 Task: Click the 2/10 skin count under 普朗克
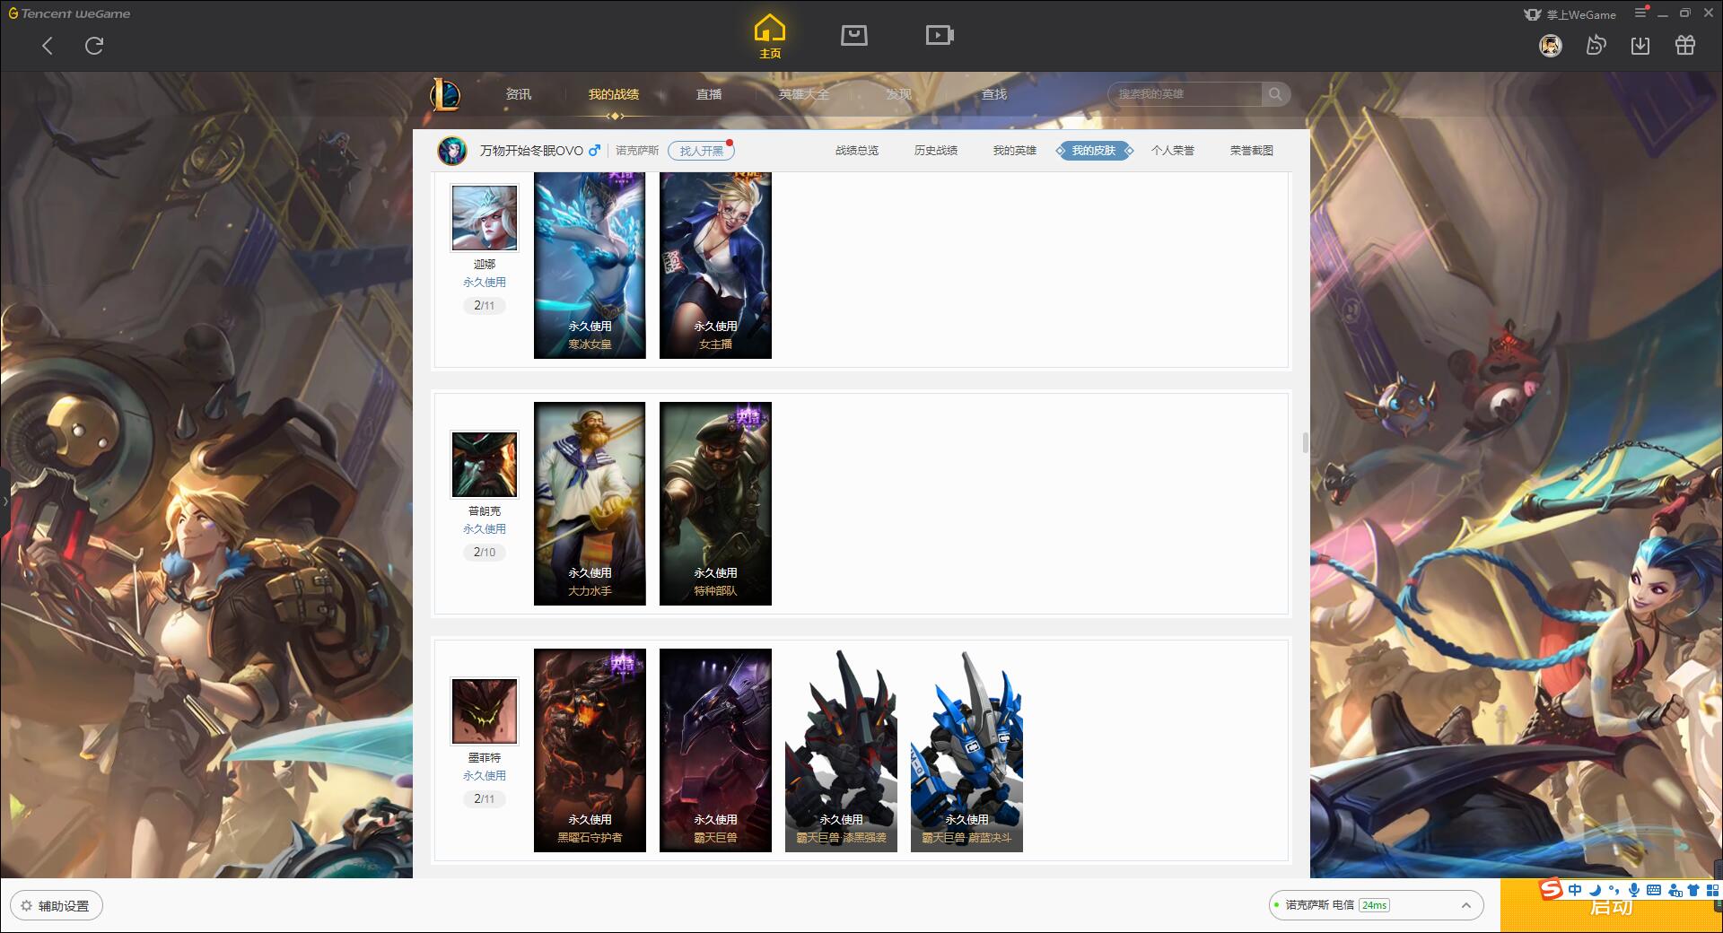485,553
